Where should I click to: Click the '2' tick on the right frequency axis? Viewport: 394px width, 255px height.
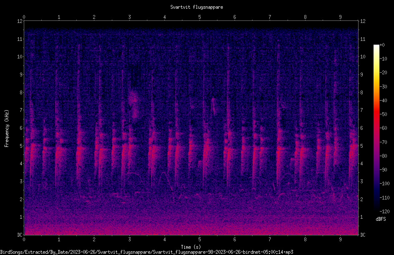point(361,199)
